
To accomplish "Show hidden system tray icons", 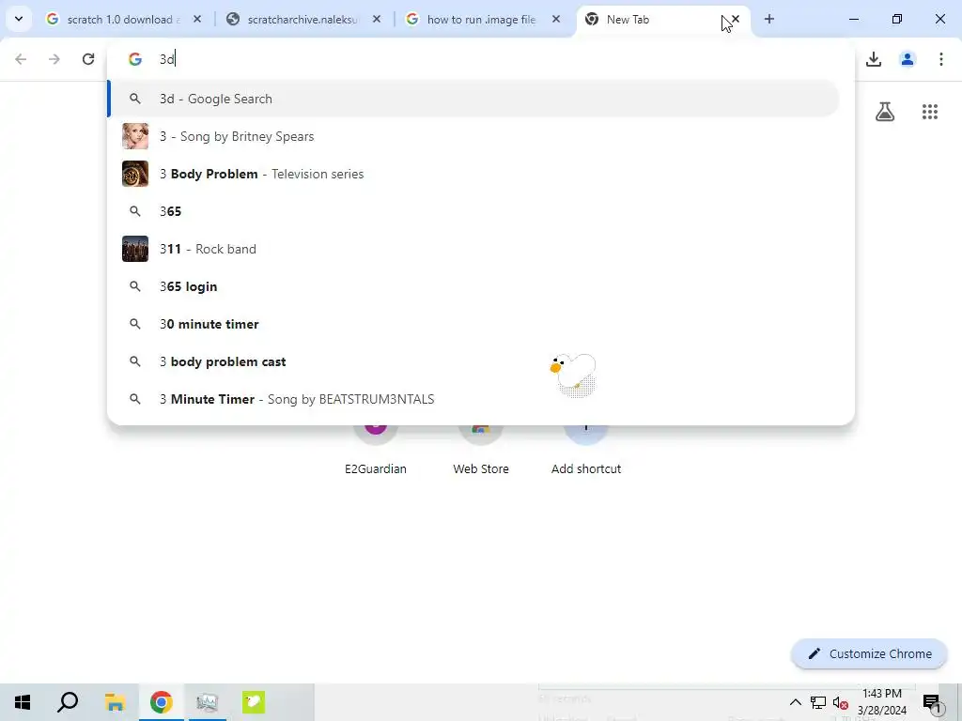I will tap(795, 702).
